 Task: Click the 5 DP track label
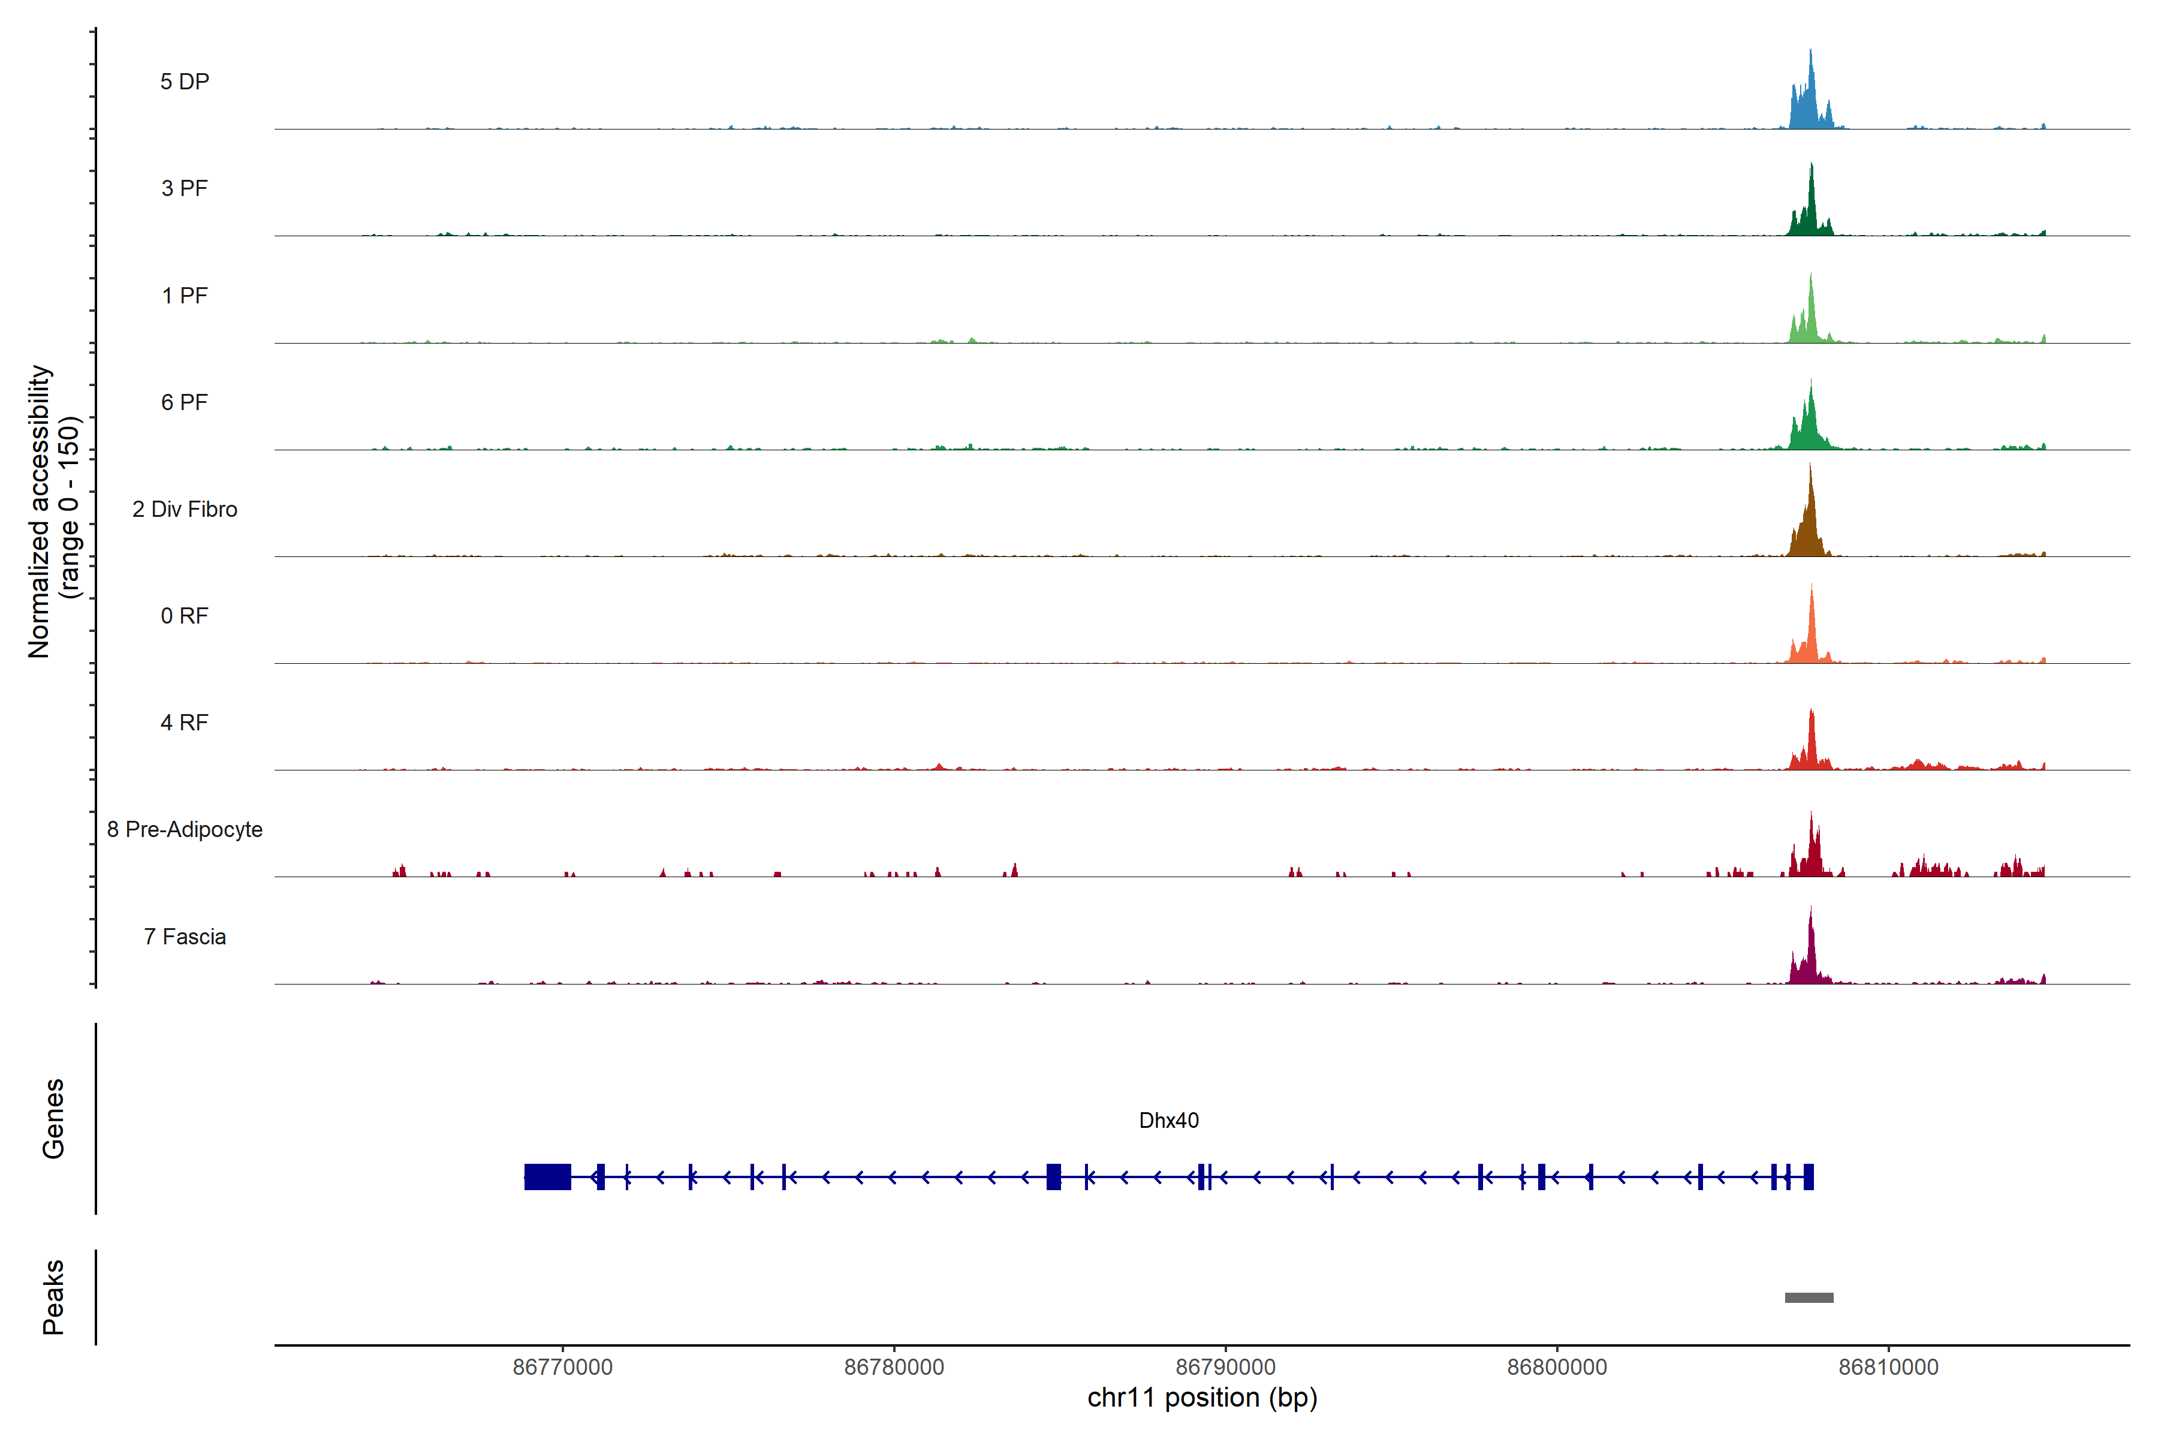point(185,82)
